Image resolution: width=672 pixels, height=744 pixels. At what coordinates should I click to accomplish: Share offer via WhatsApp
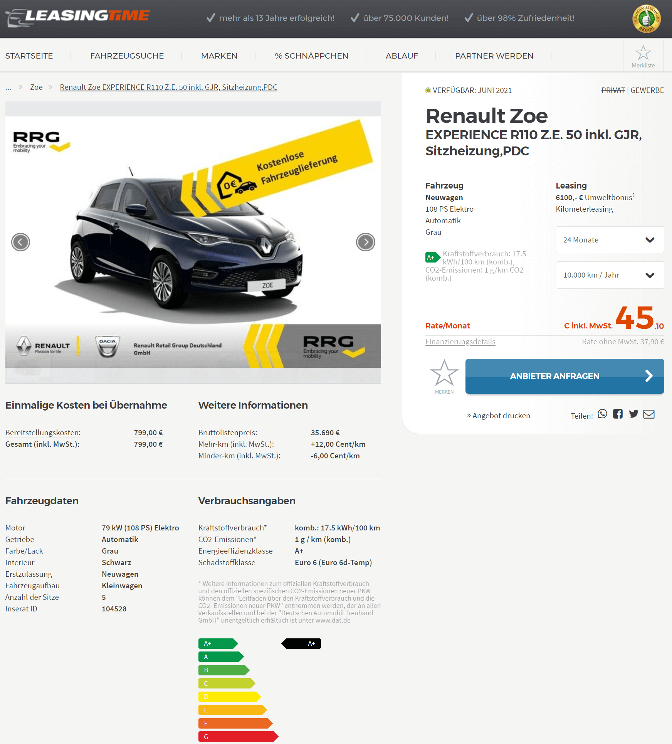click(x=602, y=414)
